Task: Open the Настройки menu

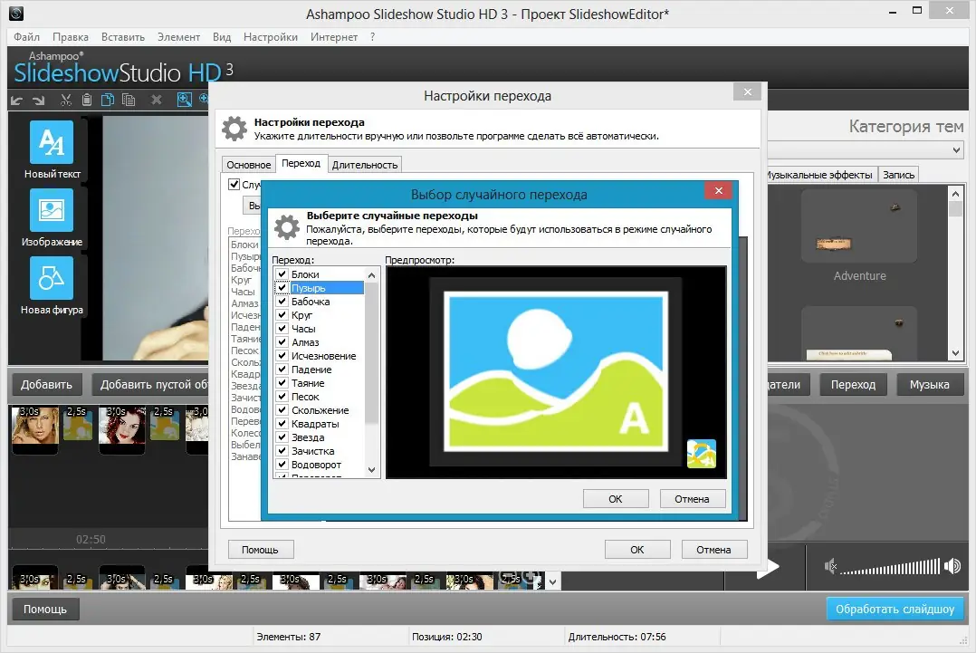Action: click(271, 37)
